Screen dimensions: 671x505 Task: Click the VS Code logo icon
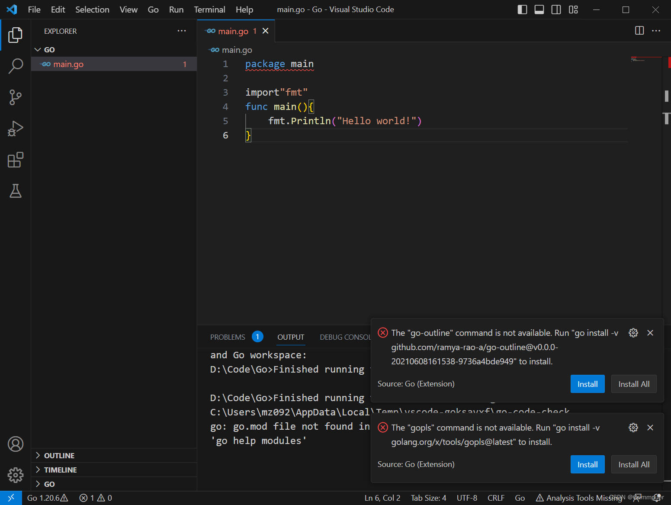(12, 10)
